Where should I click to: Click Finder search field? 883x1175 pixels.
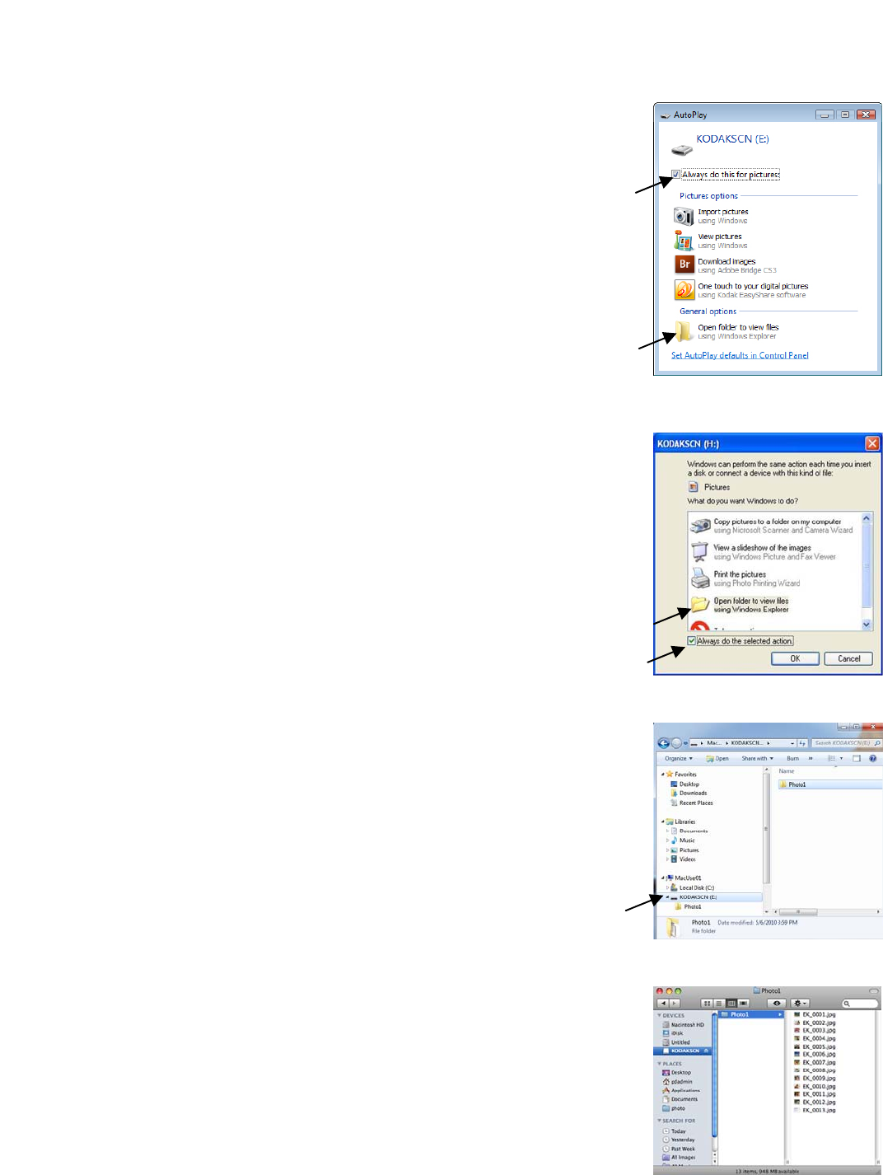[859, 1004]
